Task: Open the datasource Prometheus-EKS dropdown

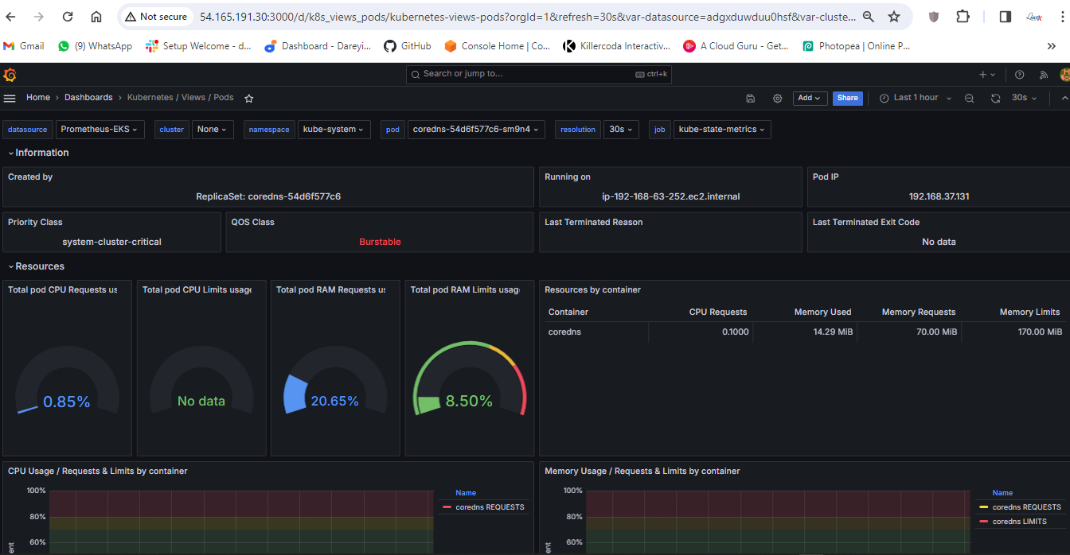Action: (x=100, y=130)
